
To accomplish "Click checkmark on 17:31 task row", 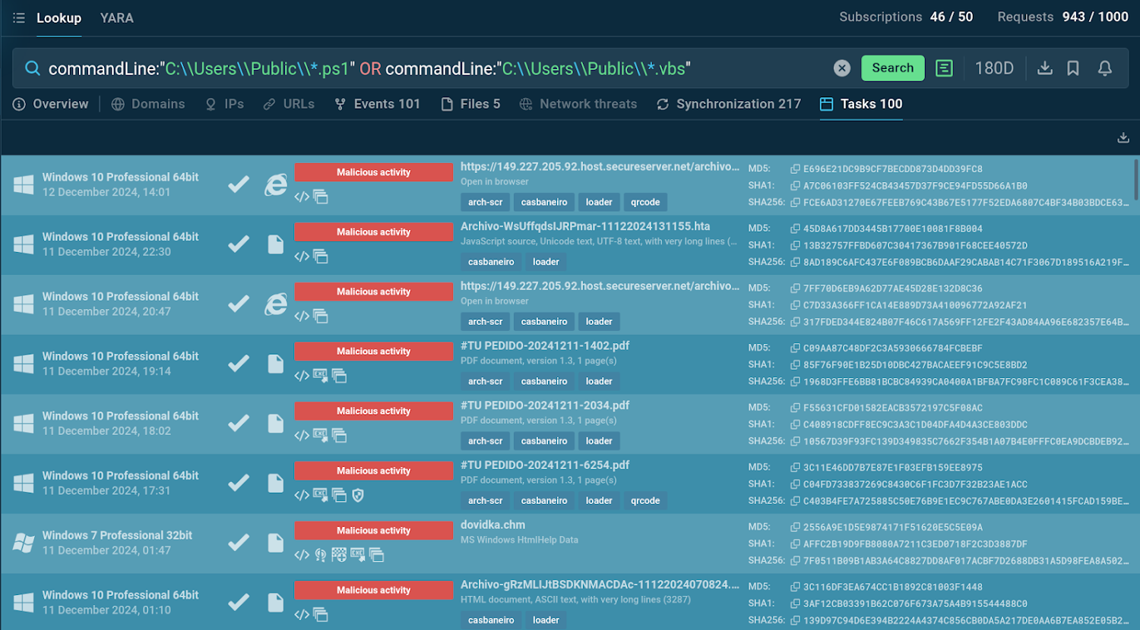I will pos(239,482).
